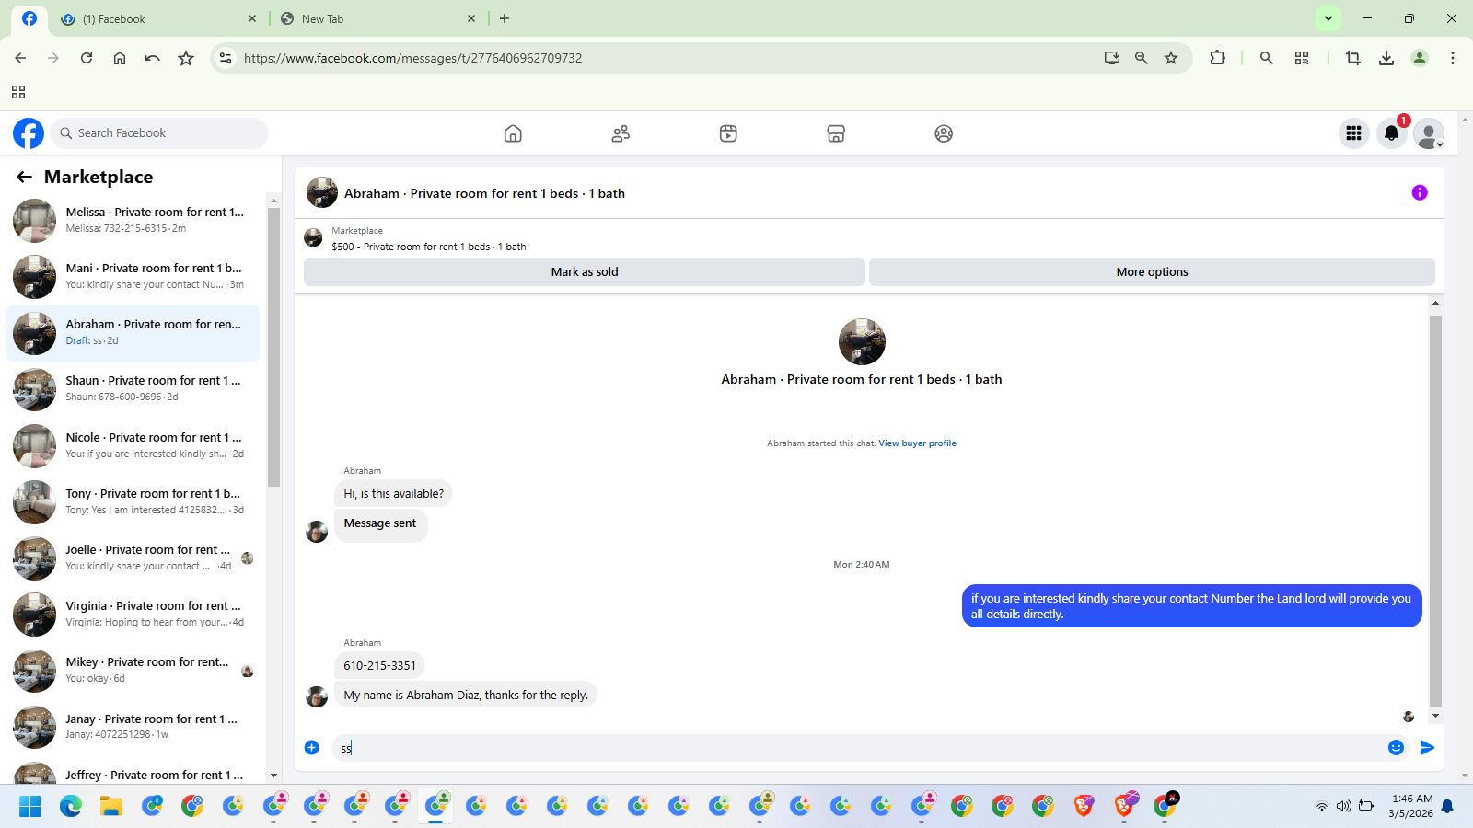Screen dimensions: 1473x828
Task: Click the chat scroll up arrow
Action: [1435, 303]
